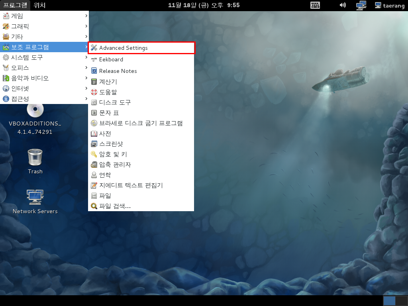This screenshot has height=306, width=408.
Task: Open the network connection indicator
Action: point(361,6)
